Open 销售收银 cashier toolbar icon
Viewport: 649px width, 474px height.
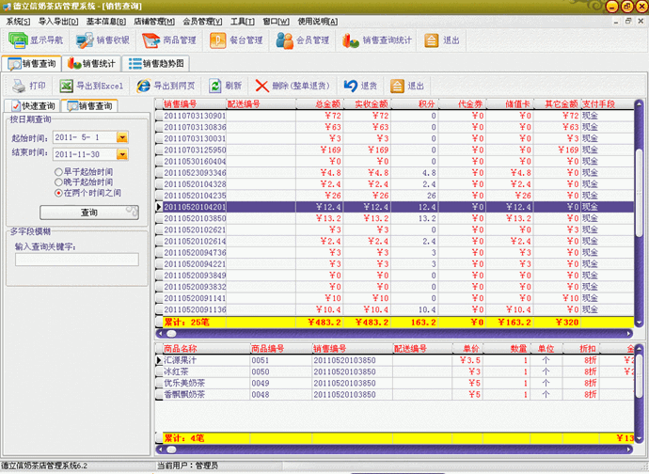pos(85,40)
